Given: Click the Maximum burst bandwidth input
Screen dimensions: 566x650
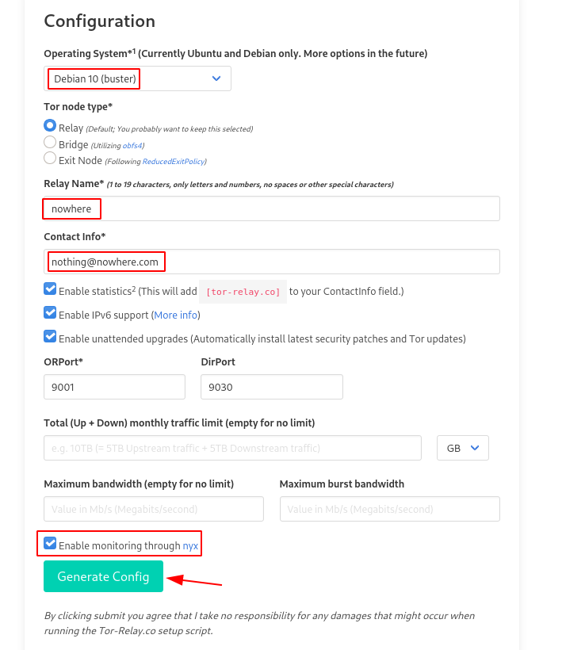Looking at the screenshot, I should click(x=390, y=509).
